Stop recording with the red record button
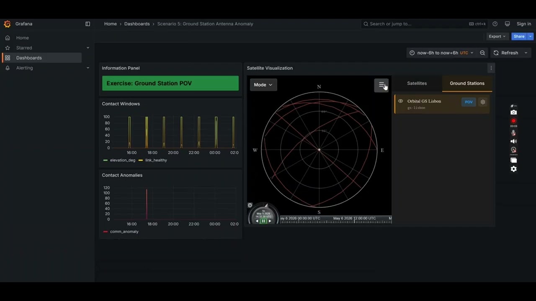The height and width of the screenshot is (301, 536). point(513,121)
